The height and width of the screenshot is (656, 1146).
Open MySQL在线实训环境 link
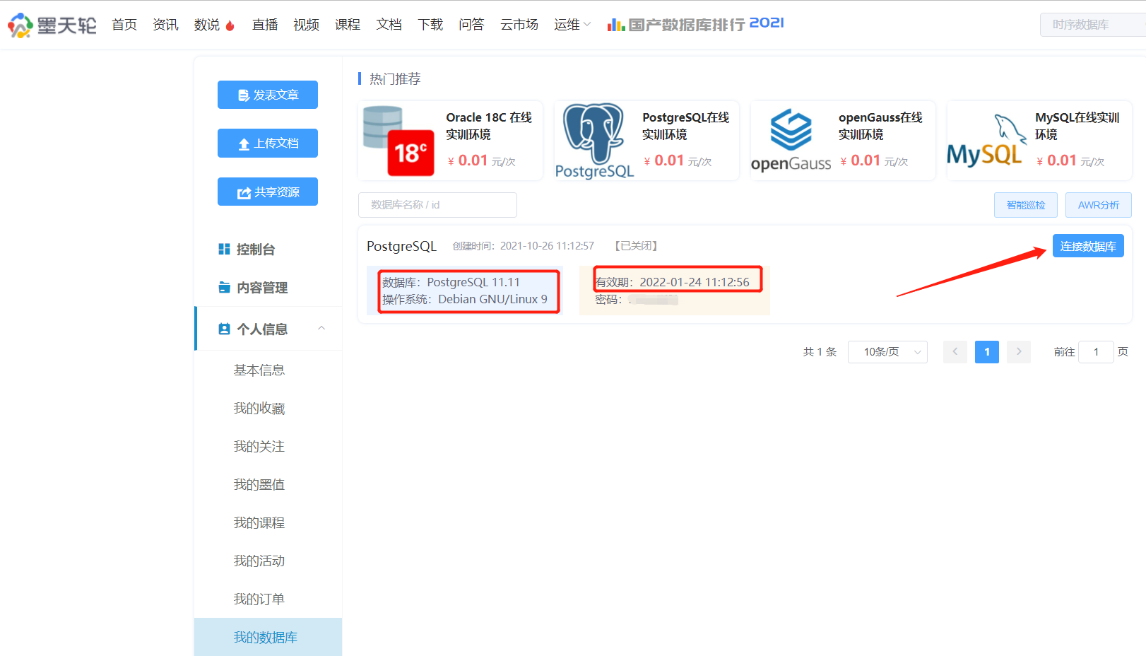[x=1077, y=126]
